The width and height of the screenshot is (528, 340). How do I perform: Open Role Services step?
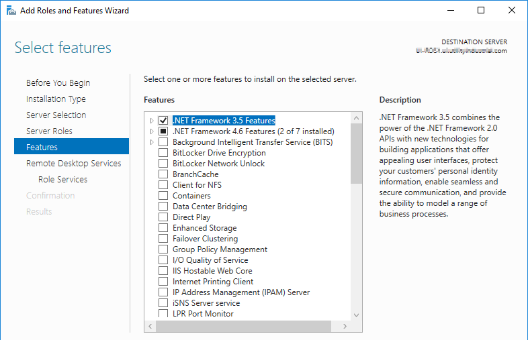pyautogui.click(x=63, y=180)
